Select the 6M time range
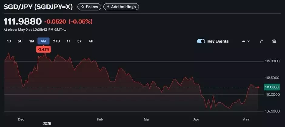Screen dimensions: 285x127 (43, 41)
